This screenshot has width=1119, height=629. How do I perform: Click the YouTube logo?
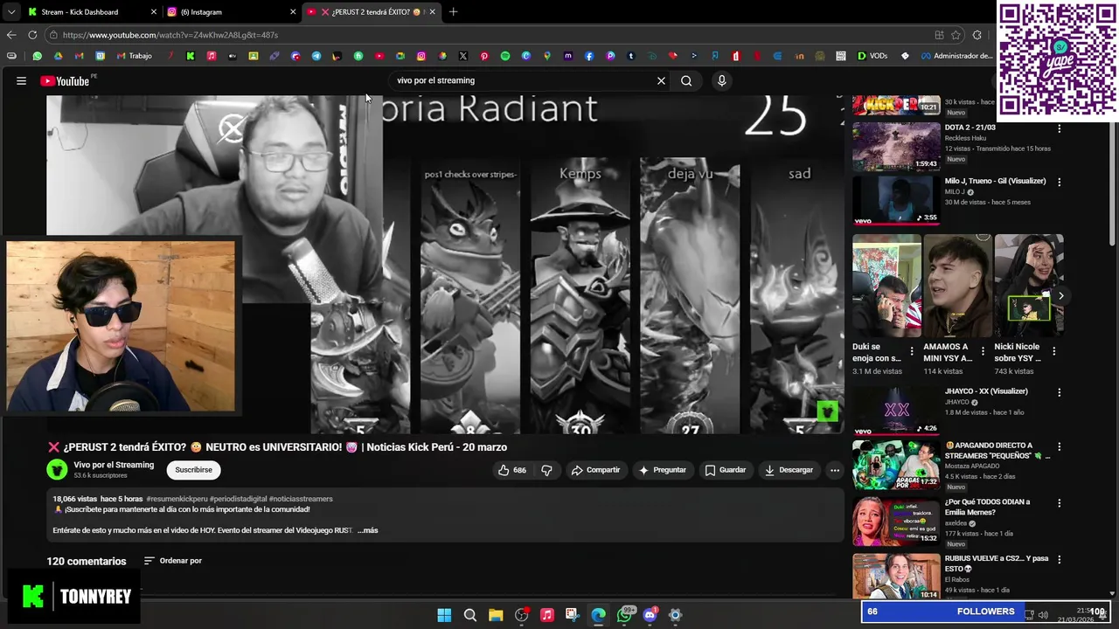pos(67,80)
